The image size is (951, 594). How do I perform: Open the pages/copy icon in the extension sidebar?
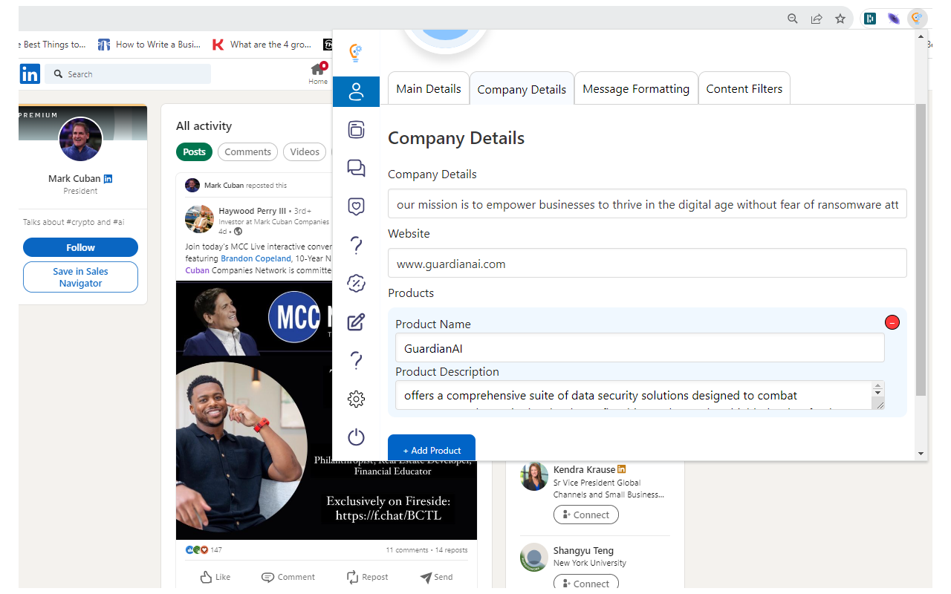click(x=356, y=130)
